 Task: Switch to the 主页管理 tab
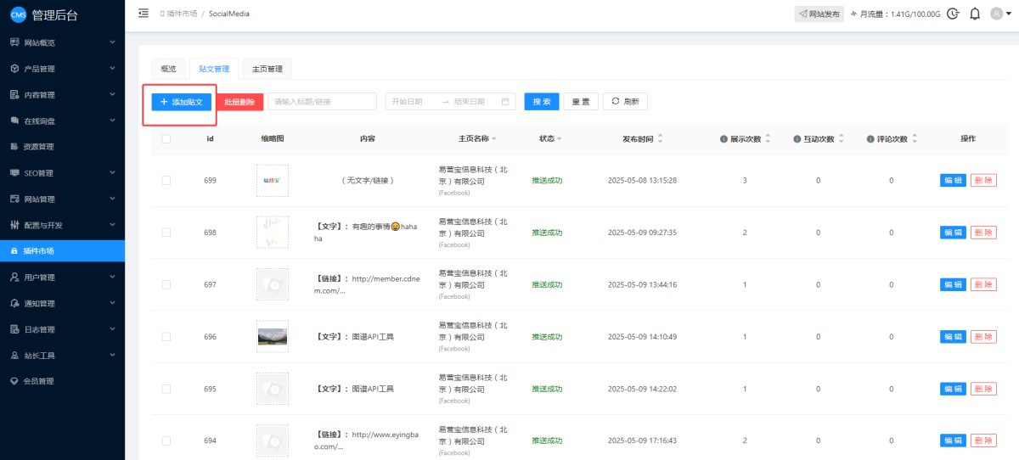tap(267, 69)
